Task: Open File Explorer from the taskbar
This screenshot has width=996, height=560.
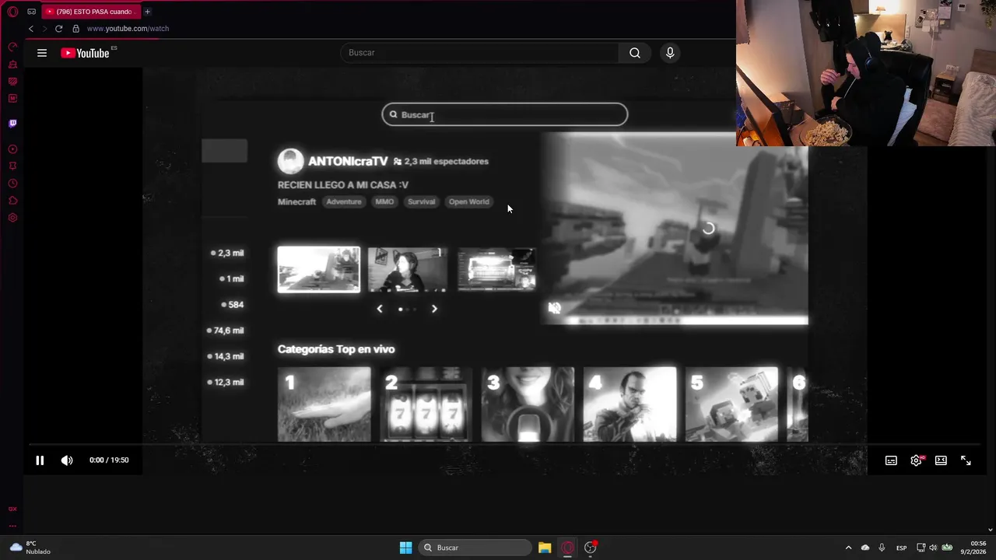Action: coord(545,548)
